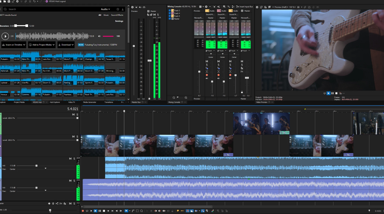Open the Media Generator tab

click(x=90, y=102)
